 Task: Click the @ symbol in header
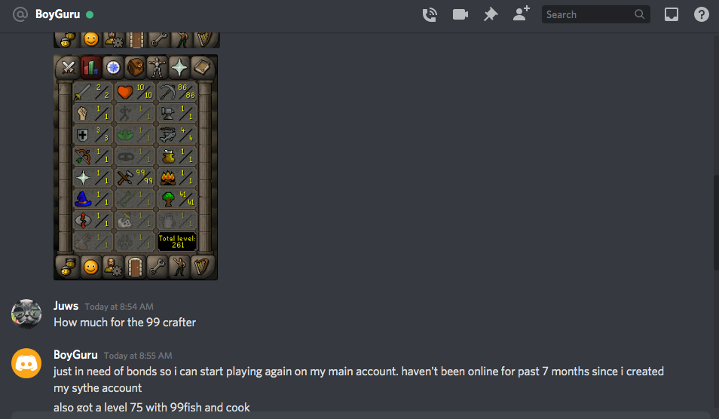click(x=20, y=14)
